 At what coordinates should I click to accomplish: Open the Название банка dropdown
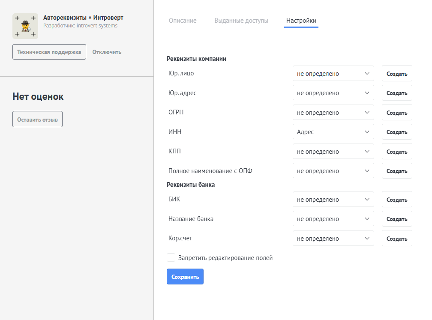pyautogui.click(x=333, y=219)
